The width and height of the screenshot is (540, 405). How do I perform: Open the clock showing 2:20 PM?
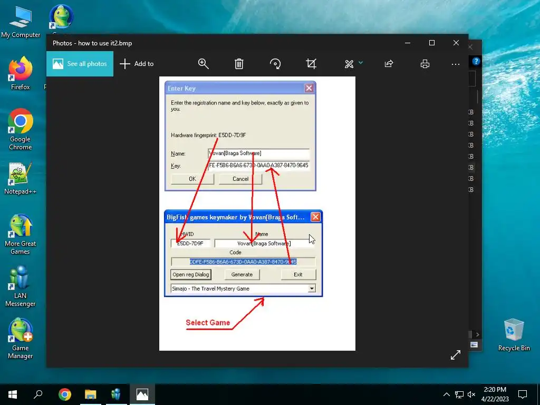tap(495, 394)
